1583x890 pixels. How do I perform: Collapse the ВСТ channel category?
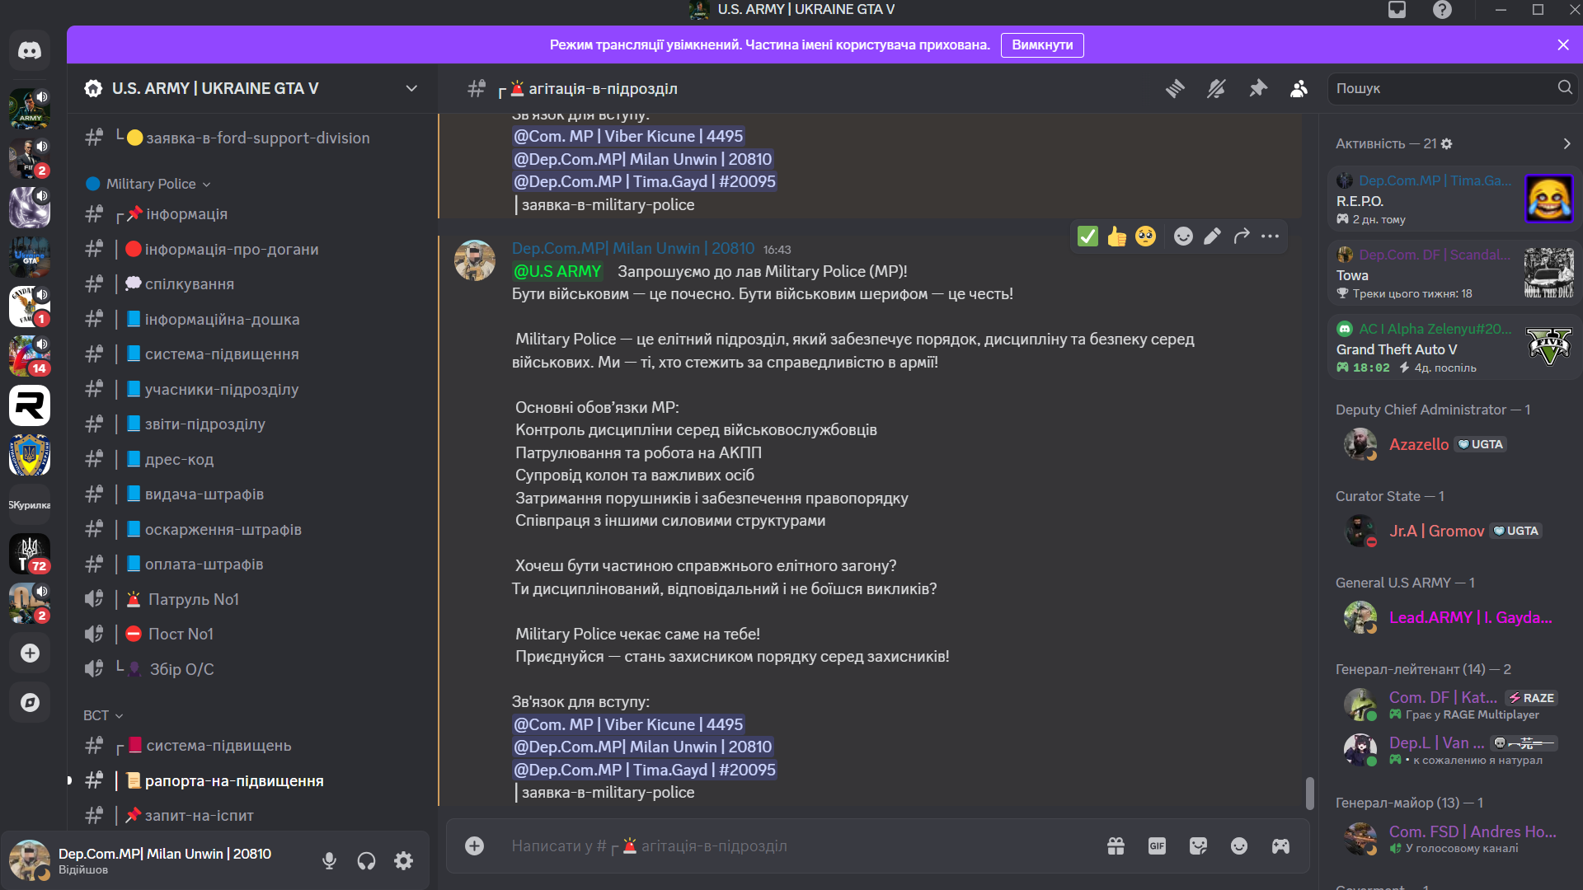coord(103,715)
